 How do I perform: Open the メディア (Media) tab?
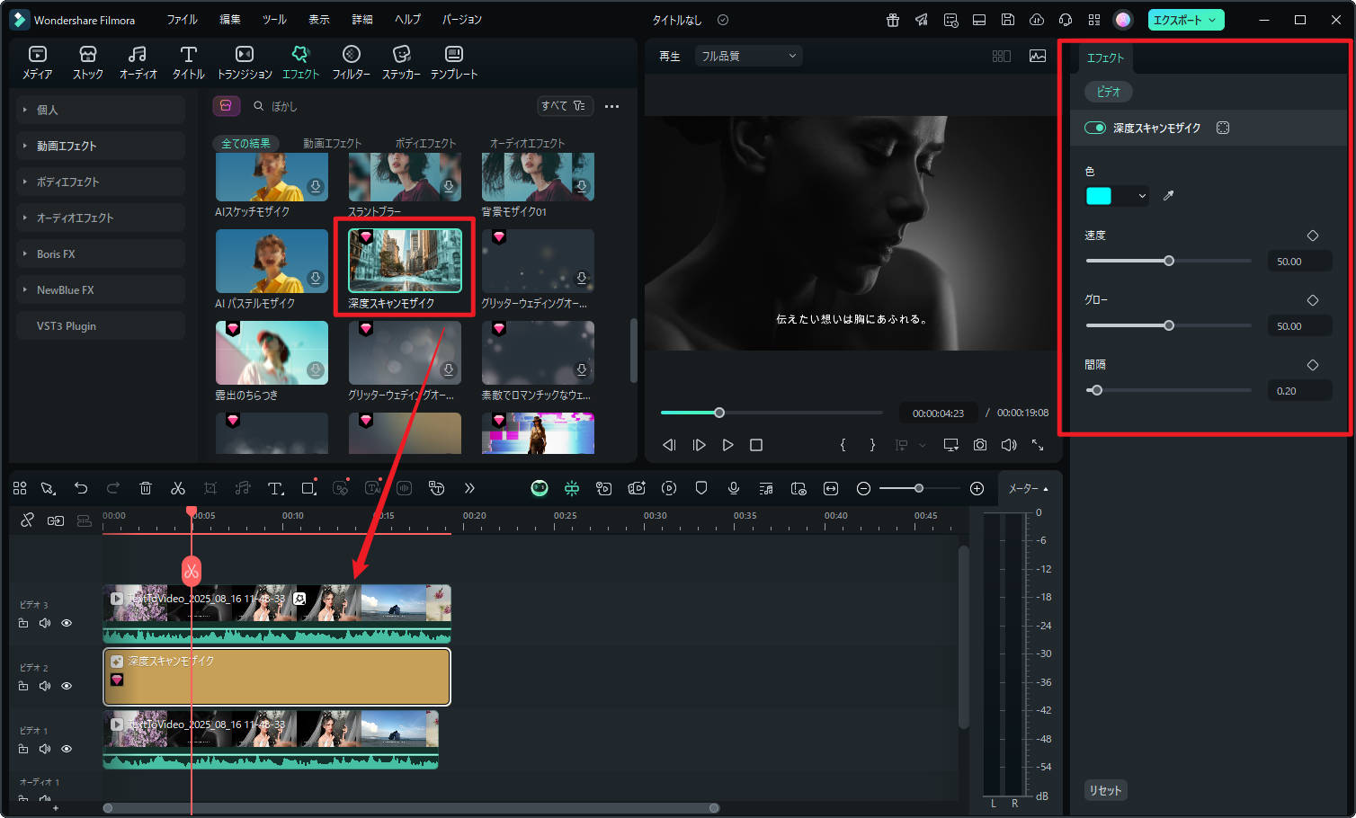click(x=37, y=63)
